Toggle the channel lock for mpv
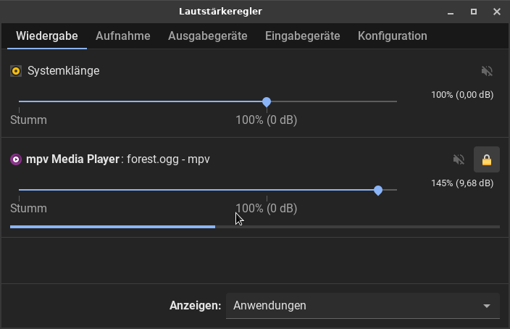Screen dimensions: 510x329 coord(487,159)
